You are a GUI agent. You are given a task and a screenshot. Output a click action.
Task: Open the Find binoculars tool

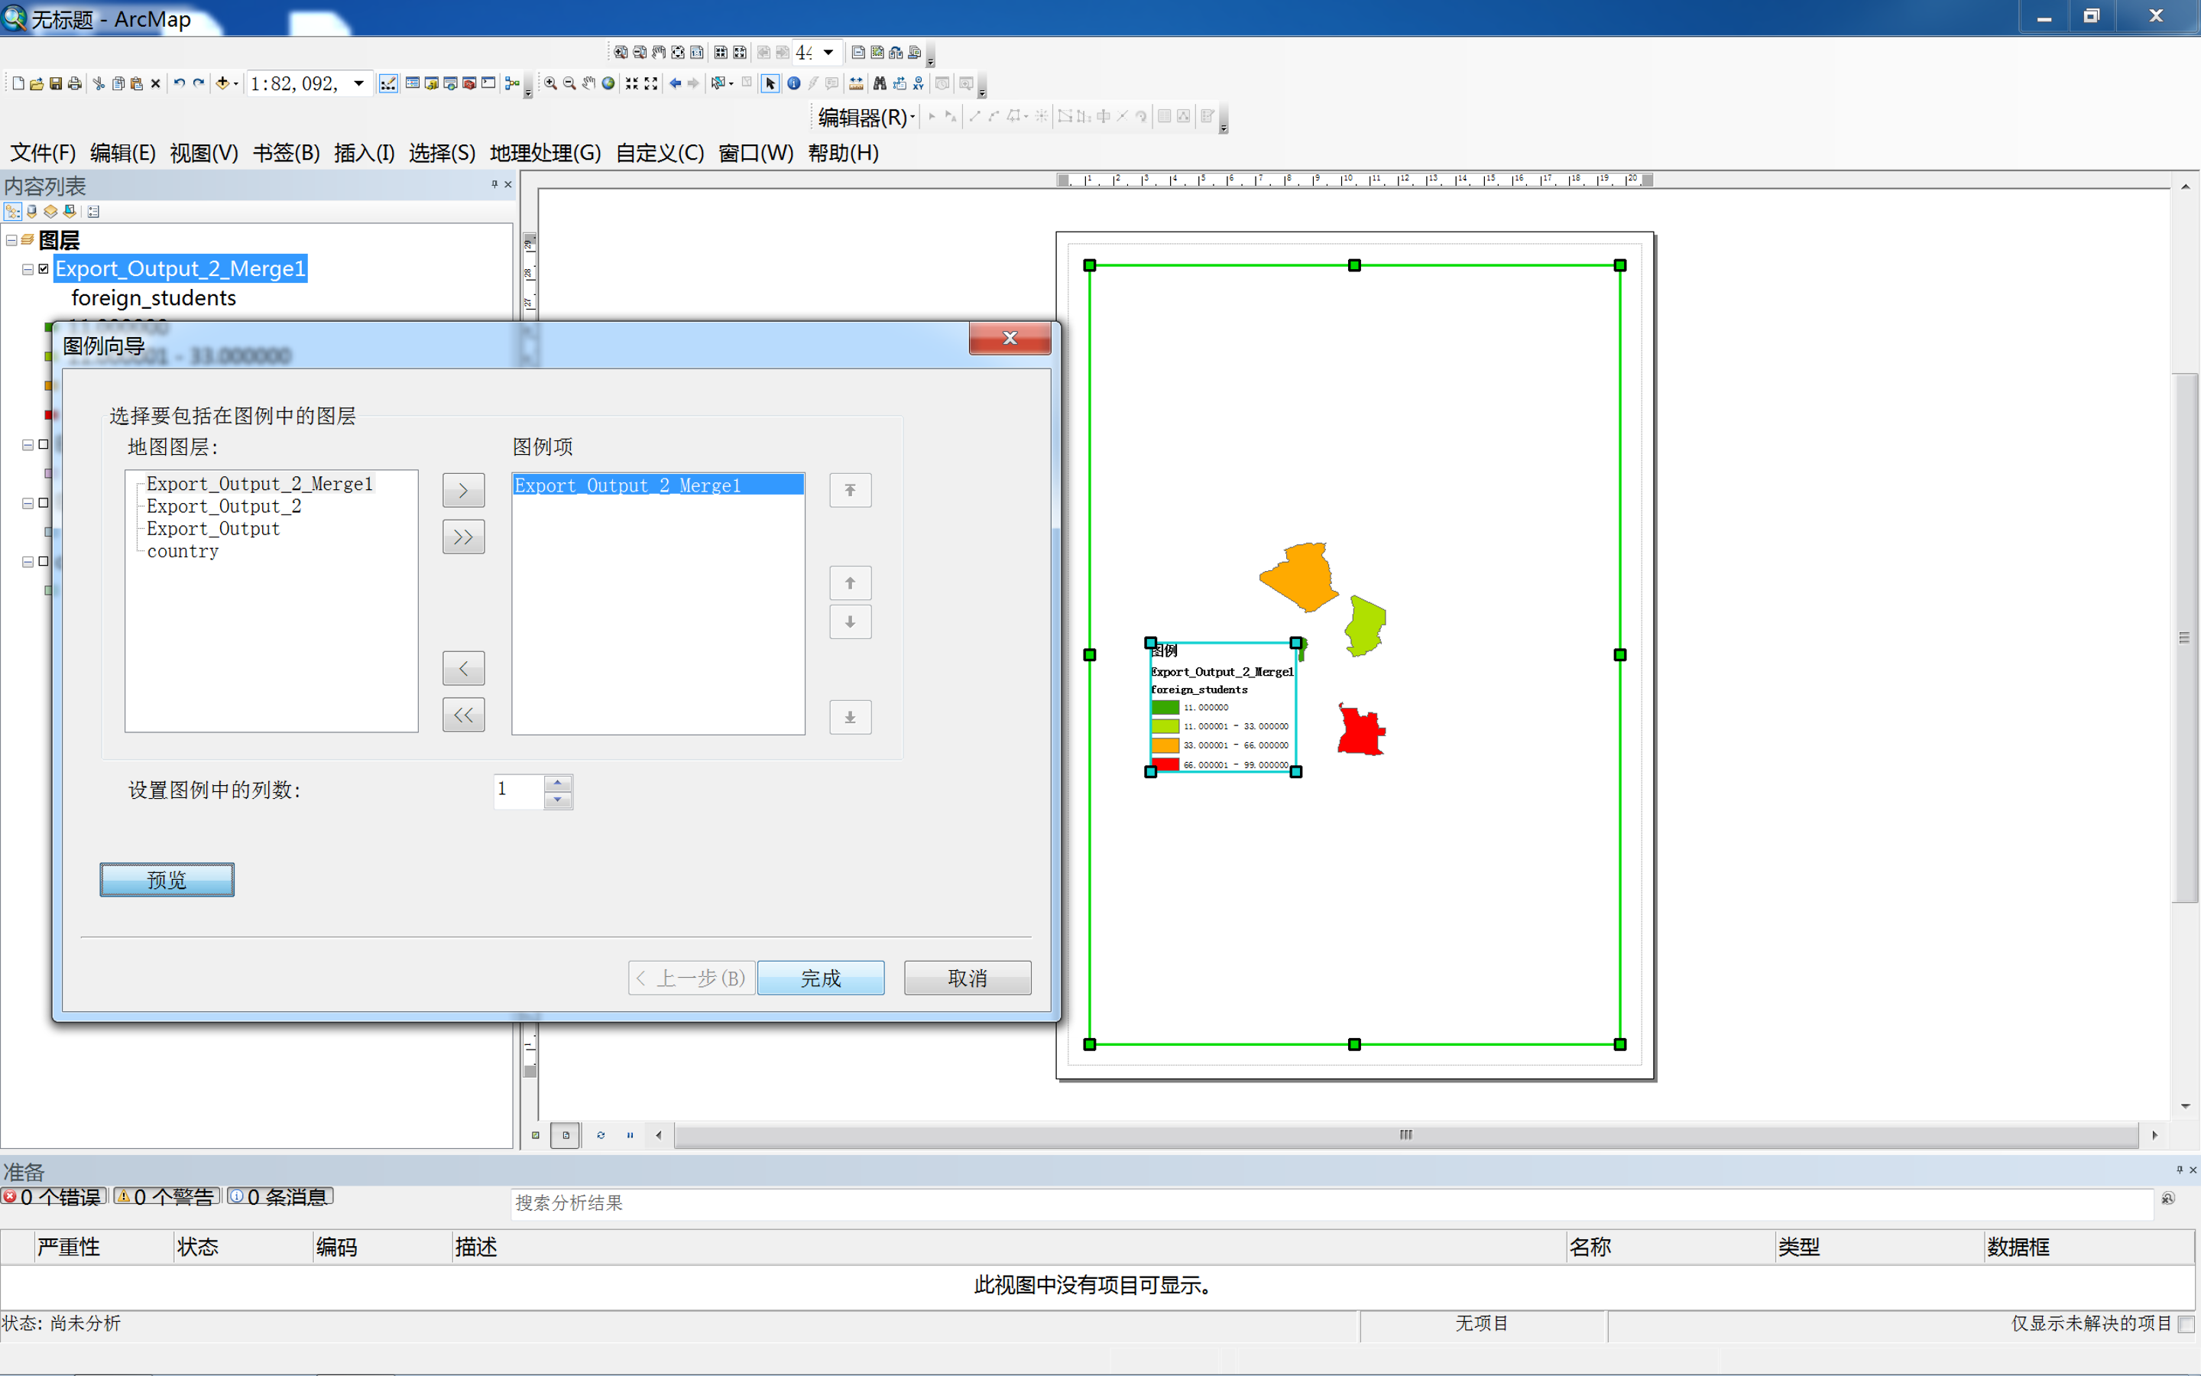[x=880, y=84]
